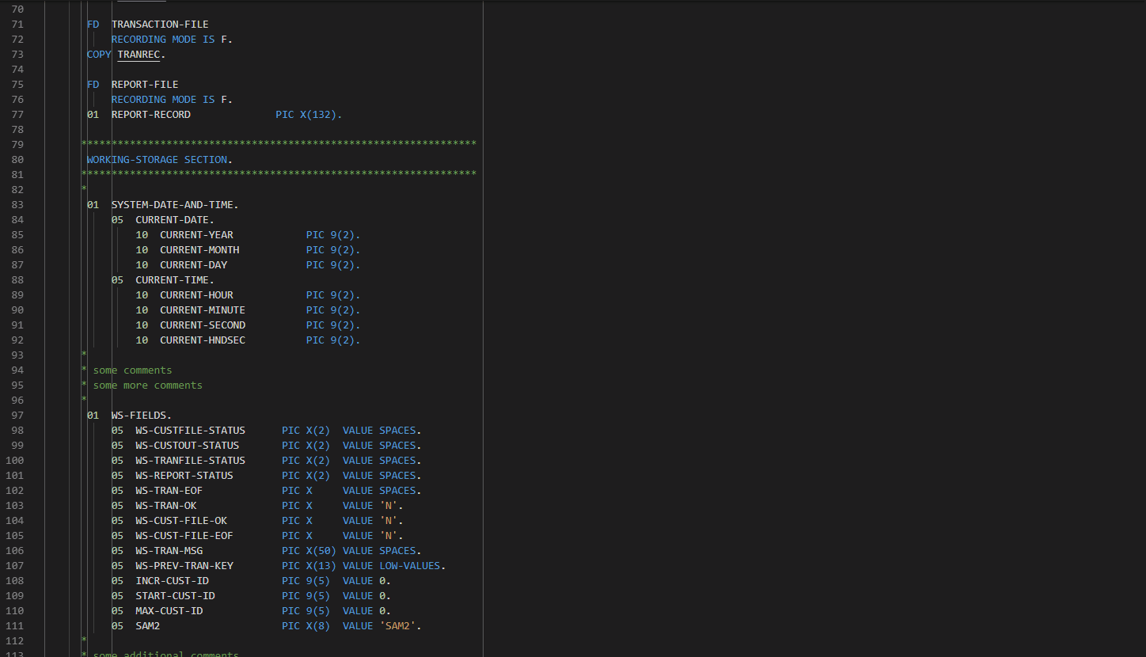Click the WS-PREV-TRAN-KEY field
The width and height of the screenshot is (1146, 657).
point(184,566)
